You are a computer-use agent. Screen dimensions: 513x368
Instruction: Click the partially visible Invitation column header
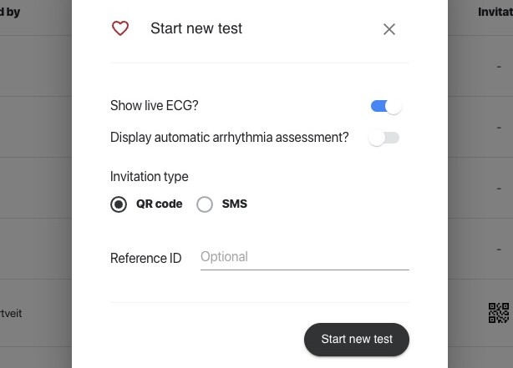(495, 13)
